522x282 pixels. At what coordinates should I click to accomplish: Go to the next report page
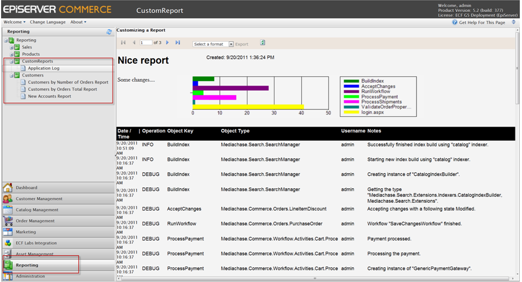pyautogui.click(x=168, y=42)
